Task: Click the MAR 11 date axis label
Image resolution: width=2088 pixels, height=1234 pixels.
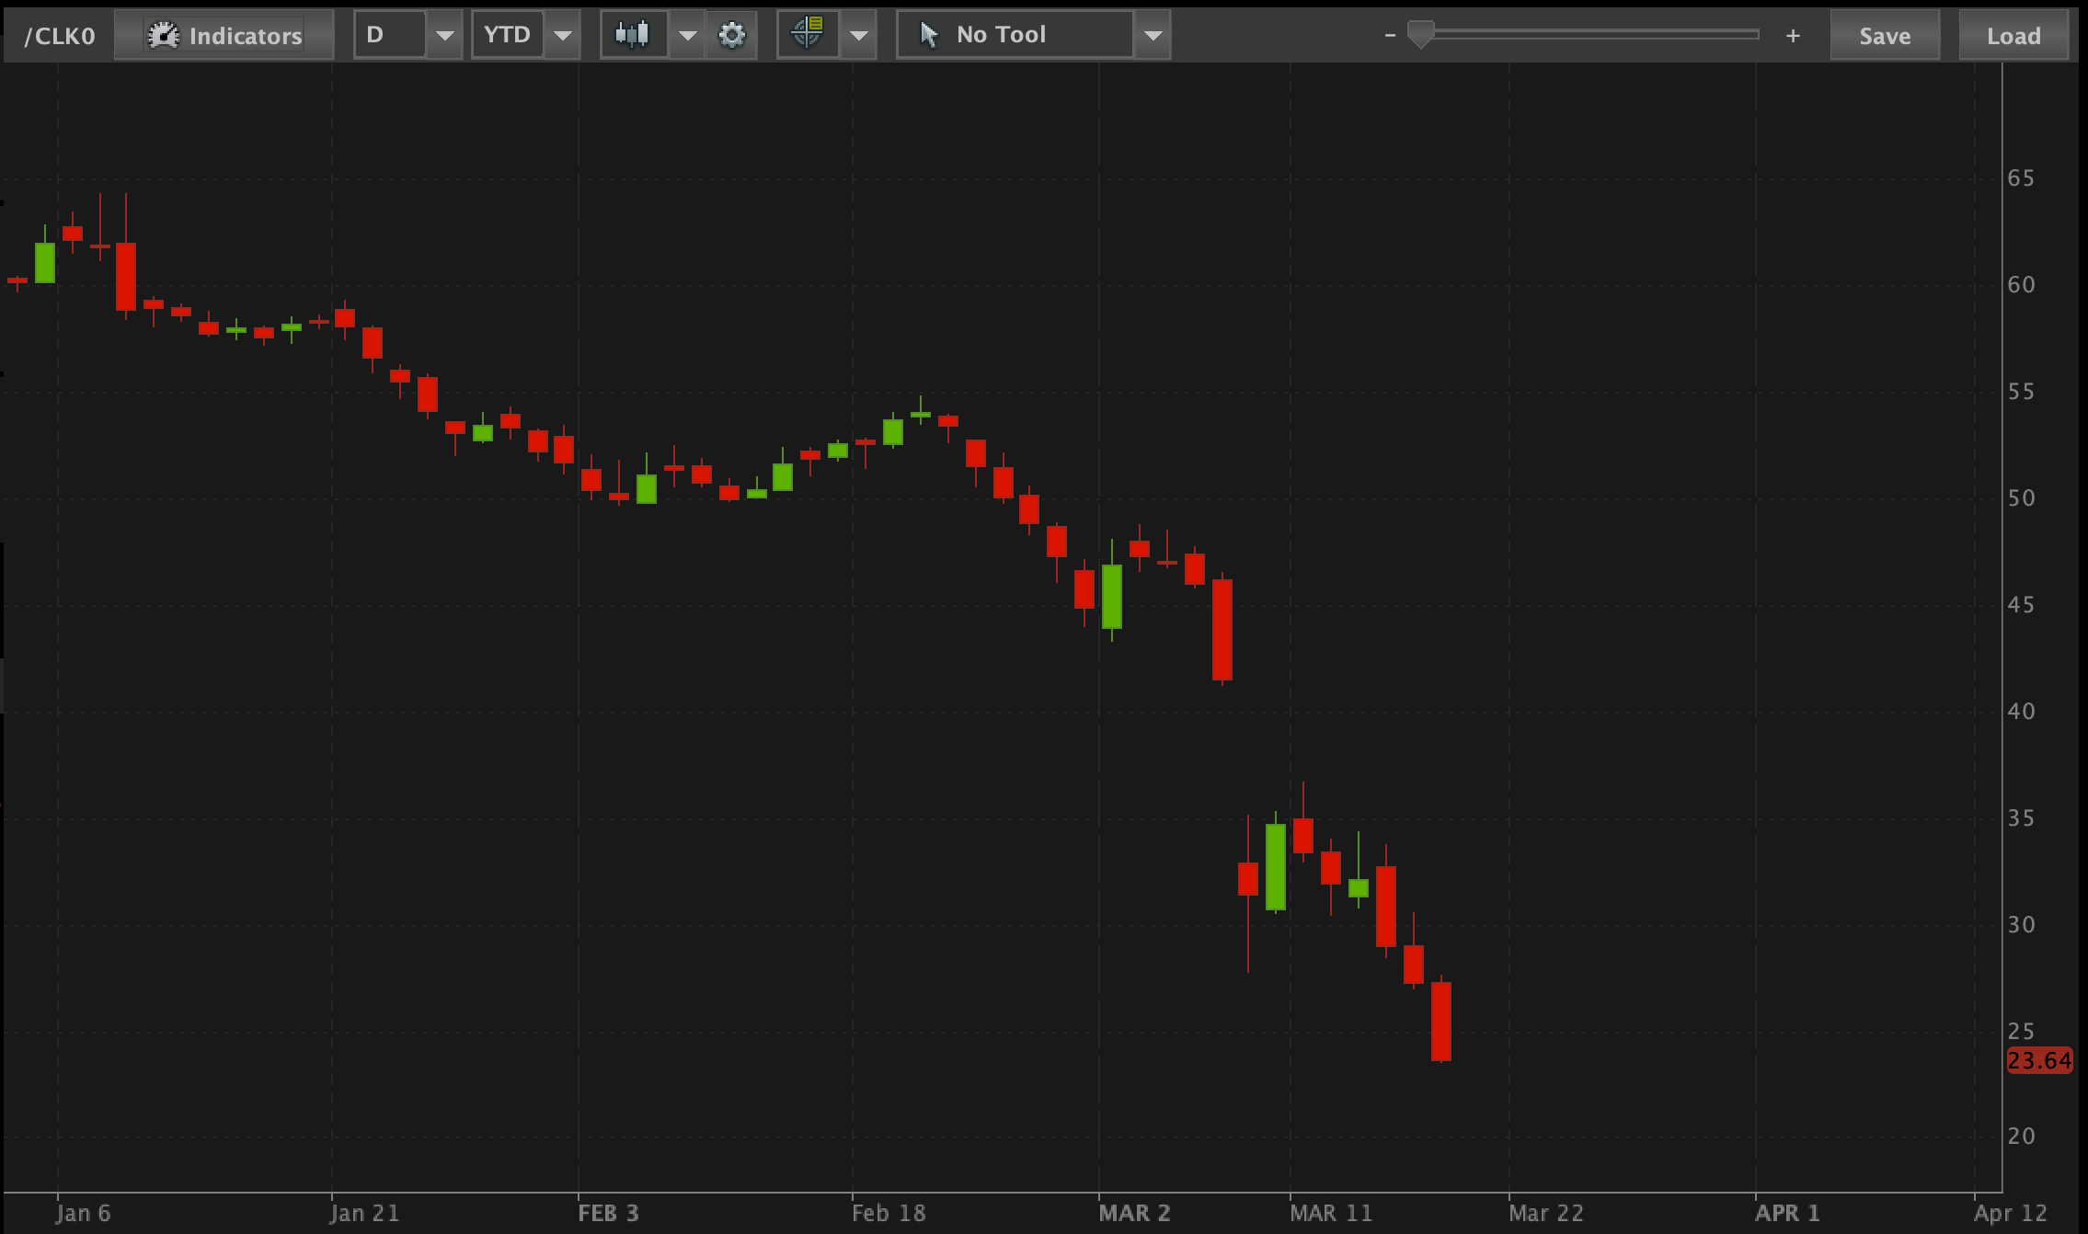Action: point(1330,1213)
